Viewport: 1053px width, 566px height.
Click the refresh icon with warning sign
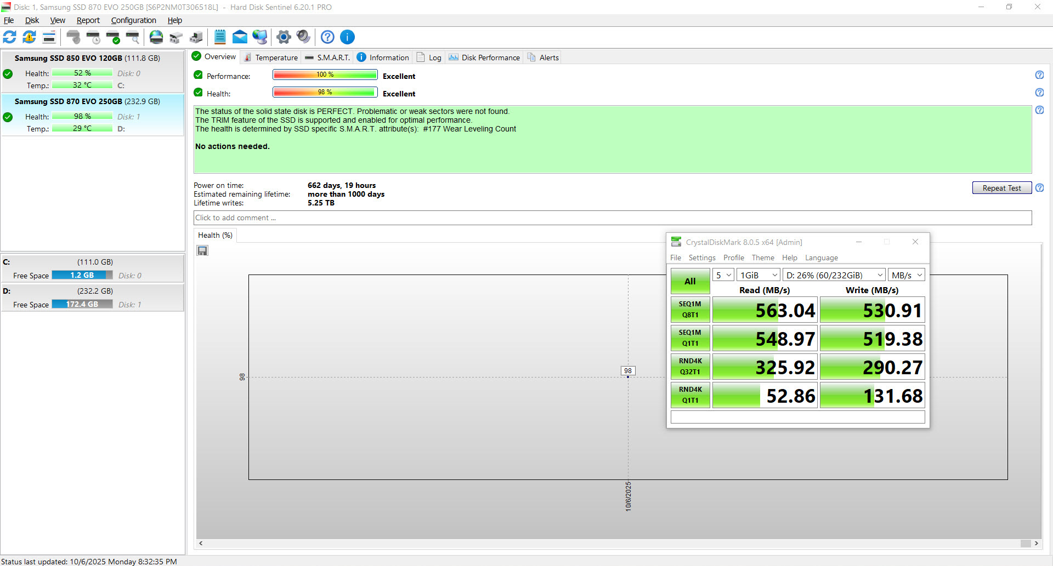(x=29, y=37)
